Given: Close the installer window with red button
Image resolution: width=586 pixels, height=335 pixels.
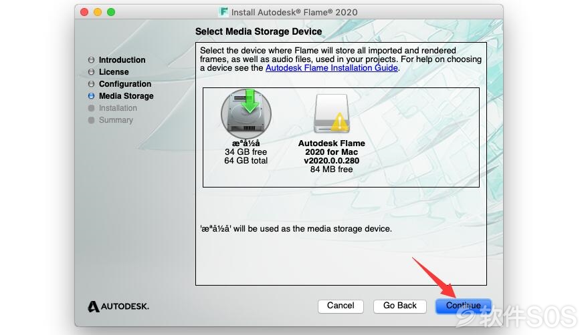Looking at the screenshot, I should [x=84, y=12].
